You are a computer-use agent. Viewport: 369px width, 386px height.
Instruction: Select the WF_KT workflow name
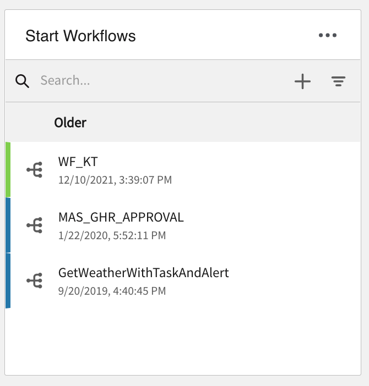(78, 161)
